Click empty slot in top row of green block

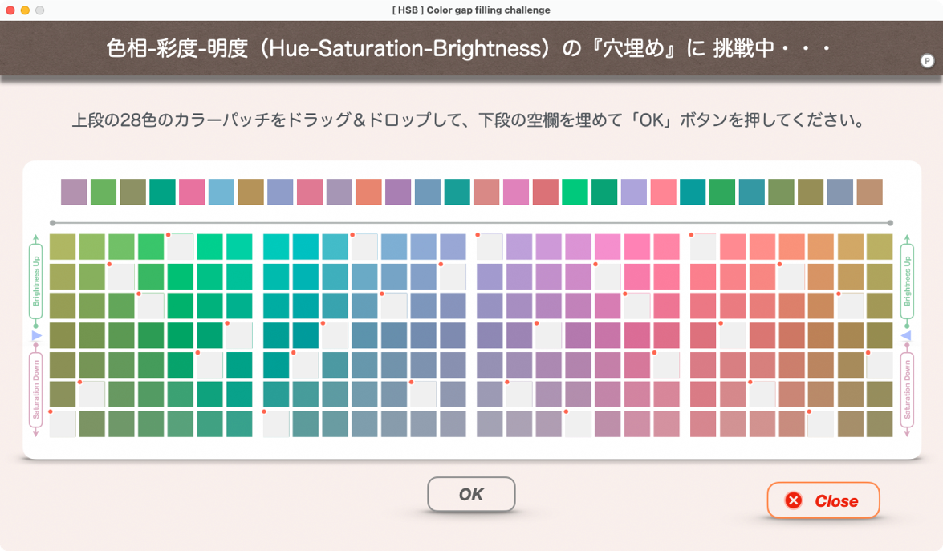tap(180, 247)
